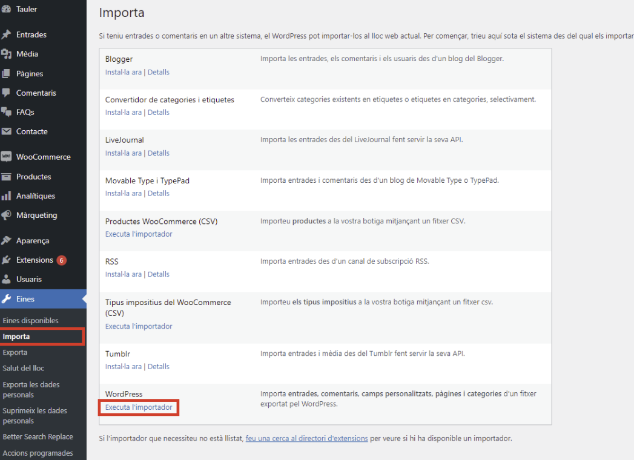Install the Movable Type i TypePad importer
This screenshot has height=460, width=634.
124,194
